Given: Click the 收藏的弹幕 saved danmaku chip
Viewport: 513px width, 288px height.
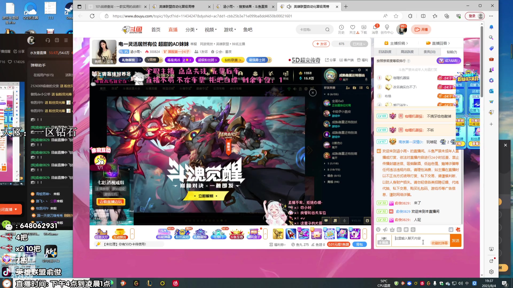Looking at the screenshot, I should tap(439, 243).
